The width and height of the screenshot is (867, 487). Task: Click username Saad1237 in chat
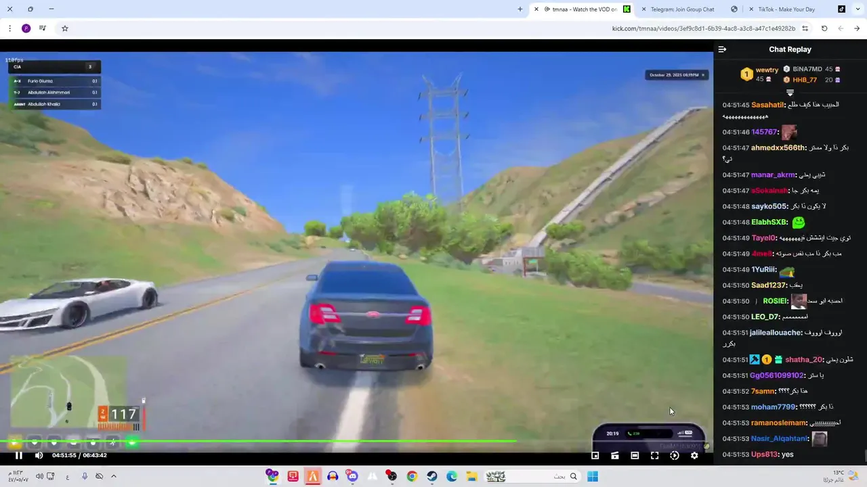coord(768,285)
